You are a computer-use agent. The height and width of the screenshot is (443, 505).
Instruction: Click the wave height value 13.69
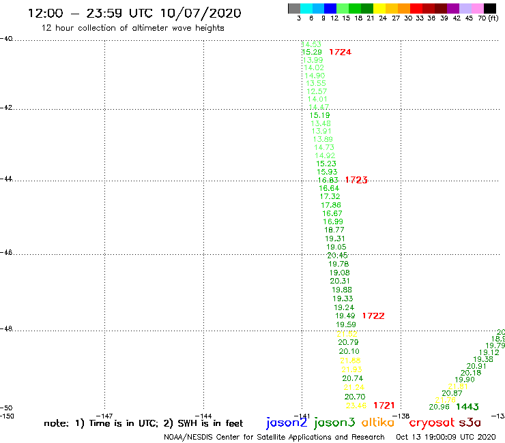pyautogui.click(x=323, y=139)
